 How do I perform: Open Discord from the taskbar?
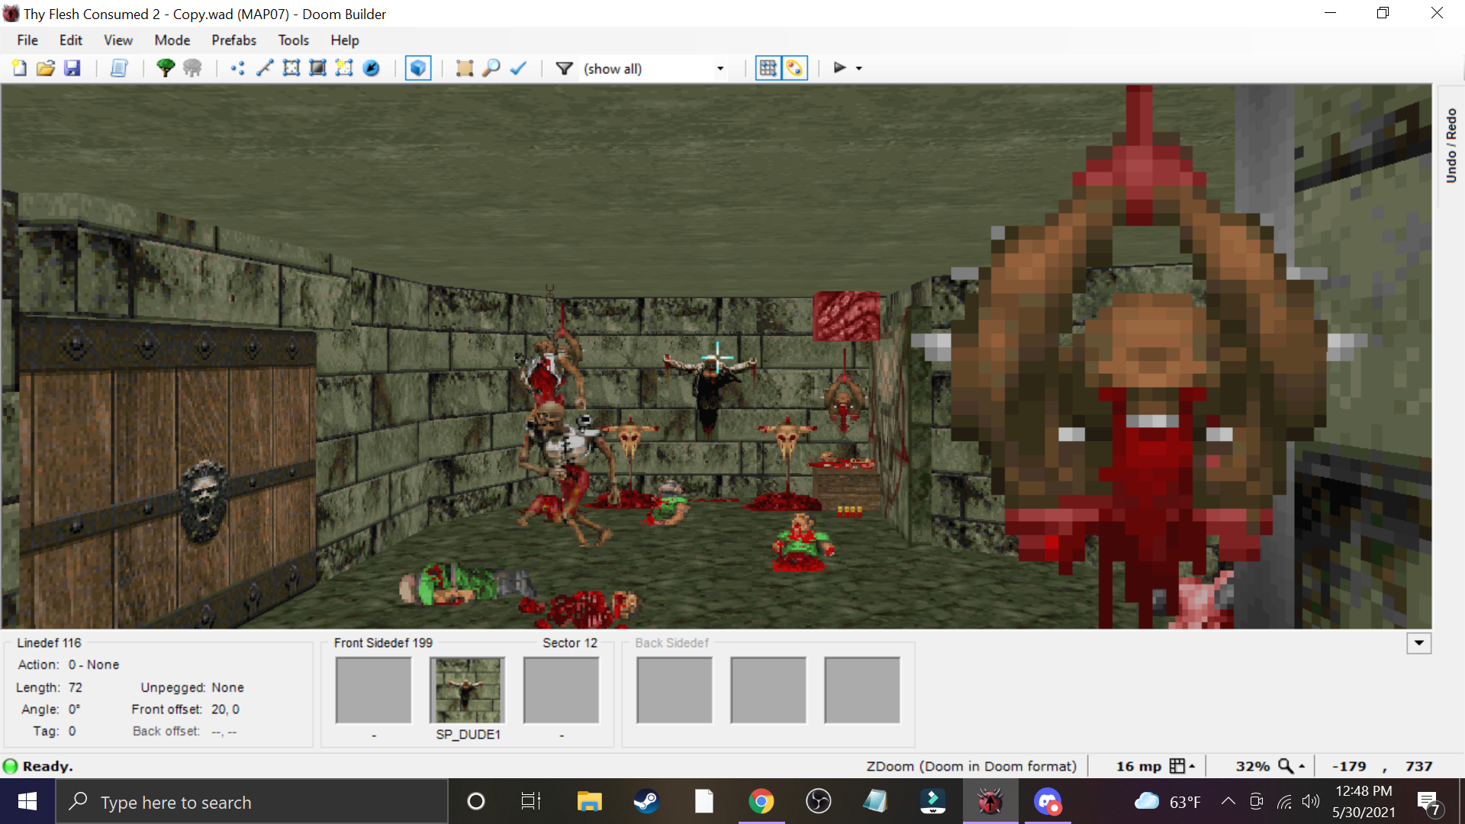click(x=1048, y=802)
